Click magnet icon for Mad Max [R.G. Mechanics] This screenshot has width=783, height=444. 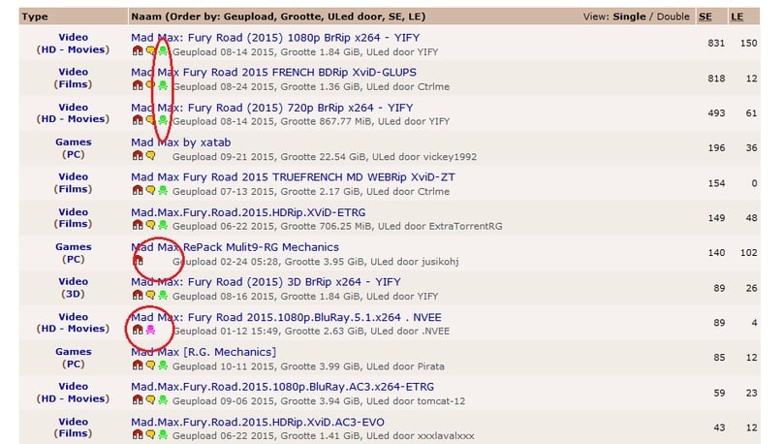[138, 365]
